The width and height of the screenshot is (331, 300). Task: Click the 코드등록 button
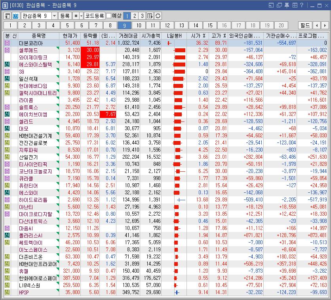[x=95, y=16]
